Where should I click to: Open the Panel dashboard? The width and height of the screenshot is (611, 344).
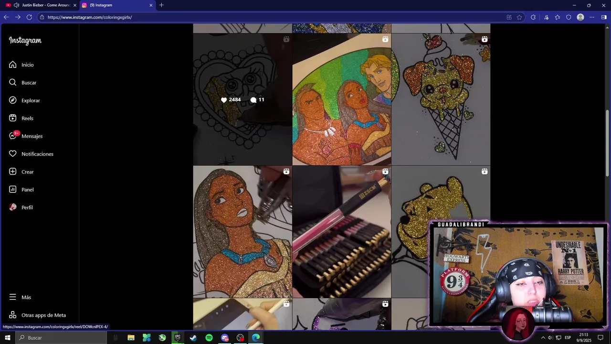point(21,190)
